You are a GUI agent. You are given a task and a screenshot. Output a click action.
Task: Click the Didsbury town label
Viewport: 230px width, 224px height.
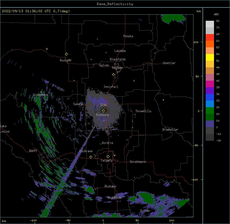click(102, 115)
